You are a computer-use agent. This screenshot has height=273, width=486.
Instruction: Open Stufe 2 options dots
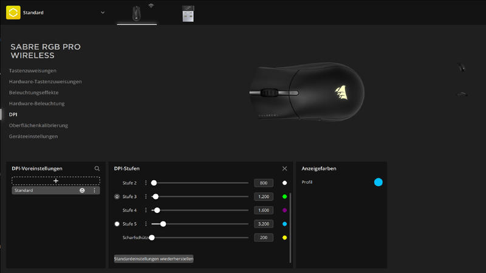[x=146, y=183]
